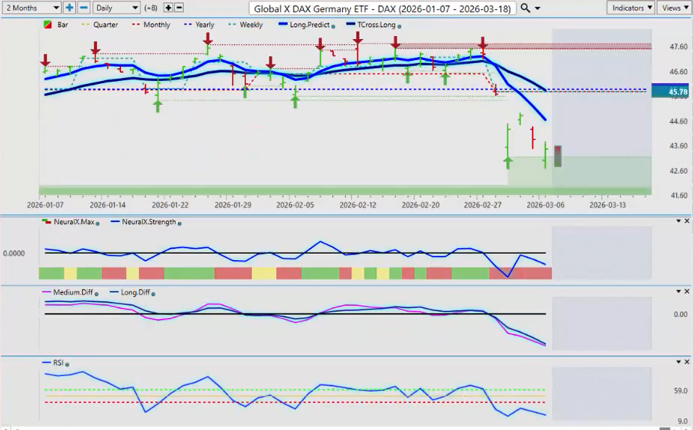Screen dimensions: 693x430
Task: Click the NeuralX.Strength legend label
Action: 149,222
